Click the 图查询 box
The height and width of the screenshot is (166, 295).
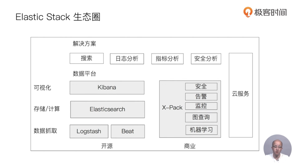[x=201, y=117]
